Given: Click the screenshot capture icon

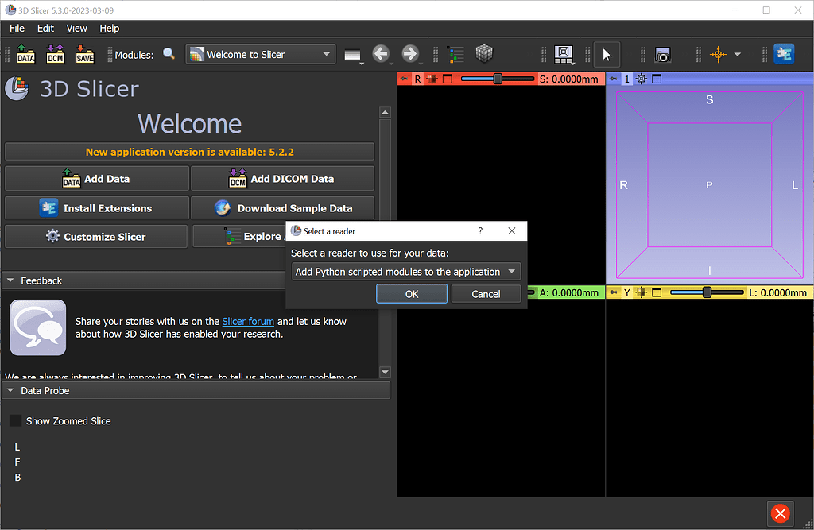Looking at the screenshot, I should click(662, 54).
